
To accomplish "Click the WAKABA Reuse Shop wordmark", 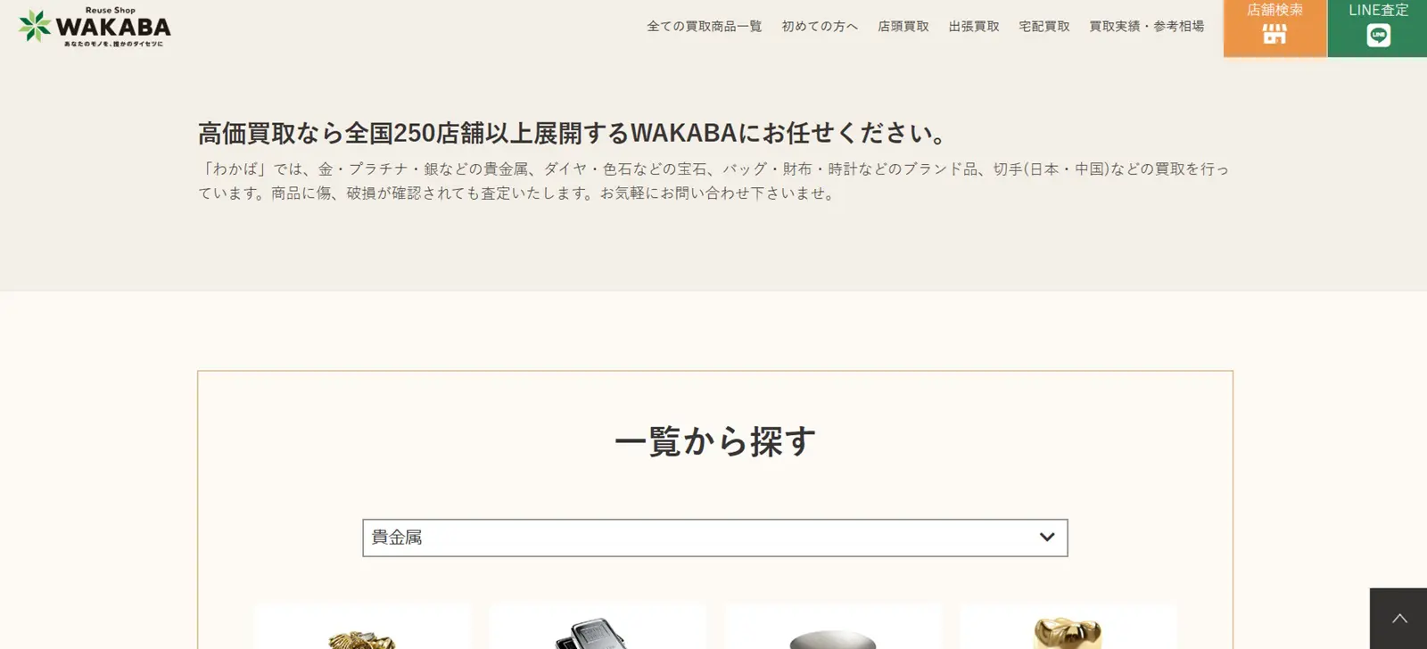I will (x=113, y=27).
